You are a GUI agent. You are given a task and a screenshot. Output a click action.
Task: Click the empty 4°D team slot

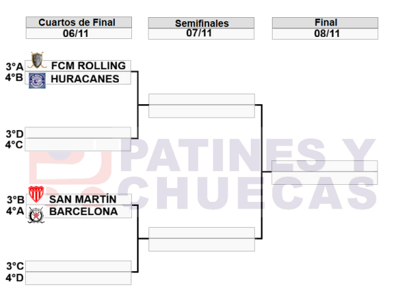(x=79, y=278)
